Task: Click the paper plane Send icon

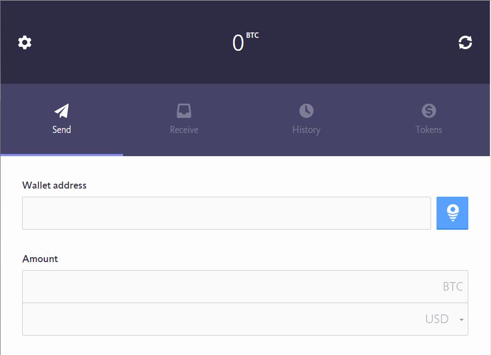Action: pyautogui.click(x=62, y=111)
